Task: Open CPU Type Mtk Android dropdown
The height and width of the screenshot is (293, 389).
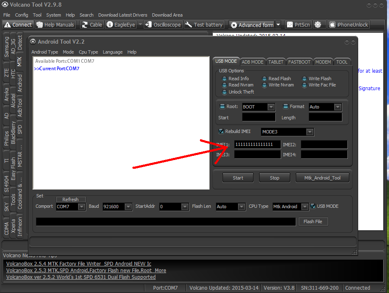Action: [305, 207]
